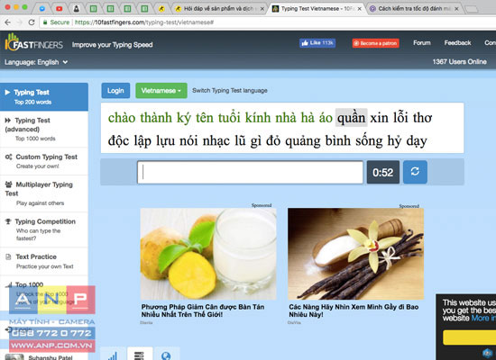The height and width of the screenshot is (360, 496).
Task: Expand the Language: English selector
Action: (36, 62)
